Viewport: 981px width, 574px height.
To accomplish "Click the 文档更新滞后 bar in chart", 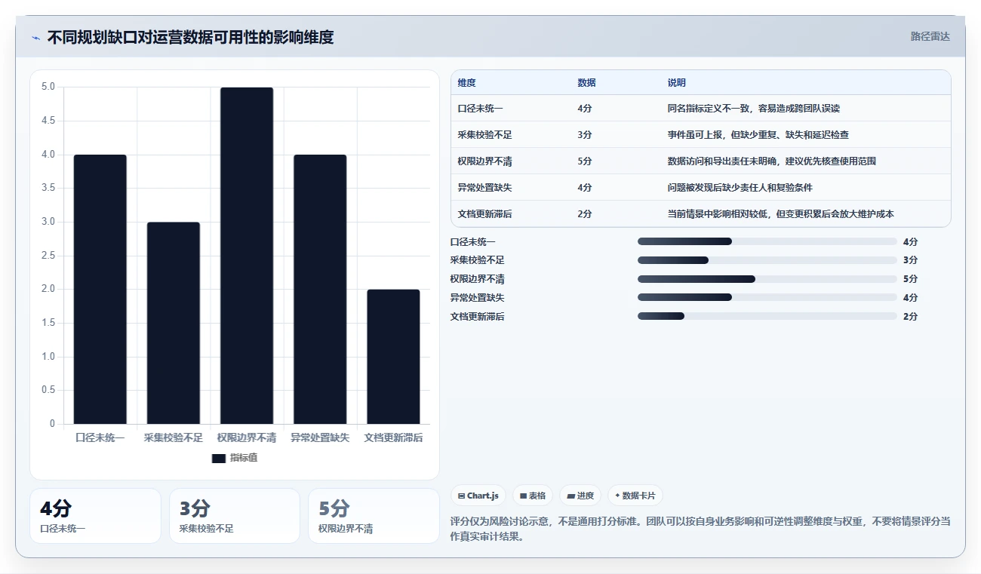I will tap(393, 357).
